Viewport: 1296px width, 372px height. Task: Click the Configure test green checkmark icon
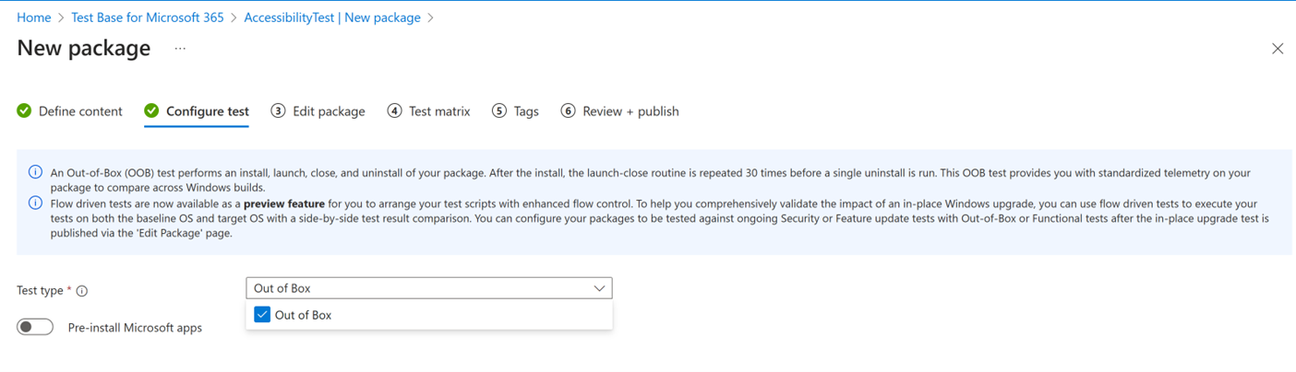pos(151,111)
